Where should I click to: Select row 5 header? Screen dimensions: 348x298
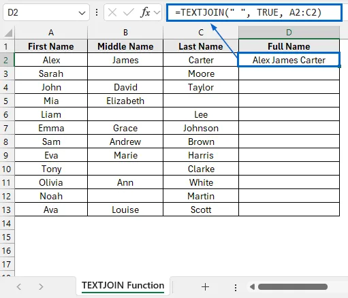click(x=7, y=101)
